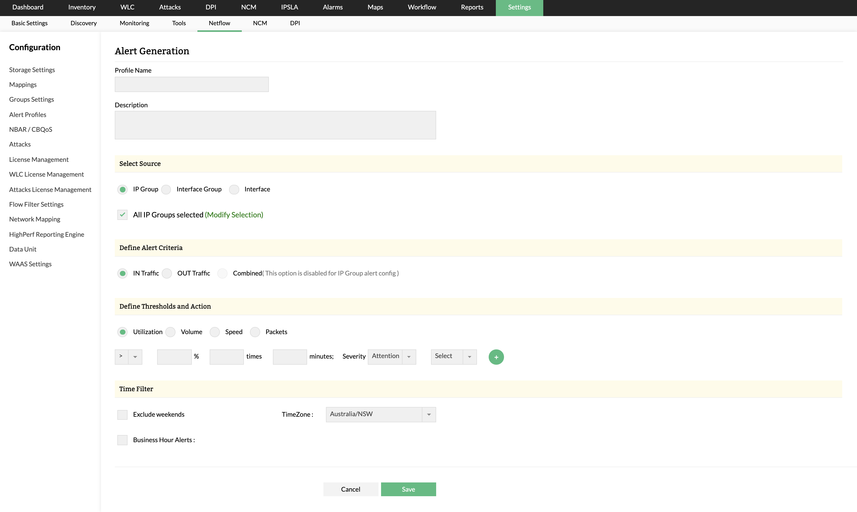Enable Business Hour Alerts checkbox
857x512 pixels.
coord(122,439)
